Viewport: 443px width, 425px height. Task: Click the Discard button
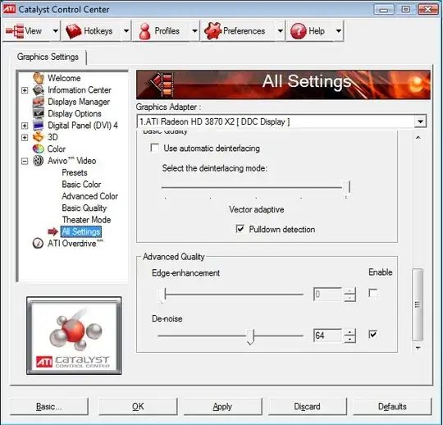(307, 406)
